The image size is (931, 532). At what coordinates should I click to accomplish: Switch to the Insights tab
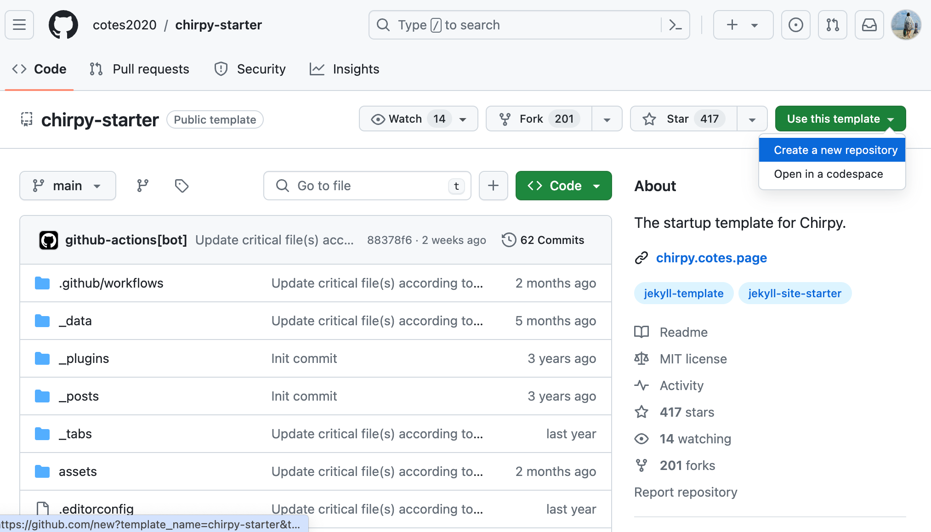345,69
